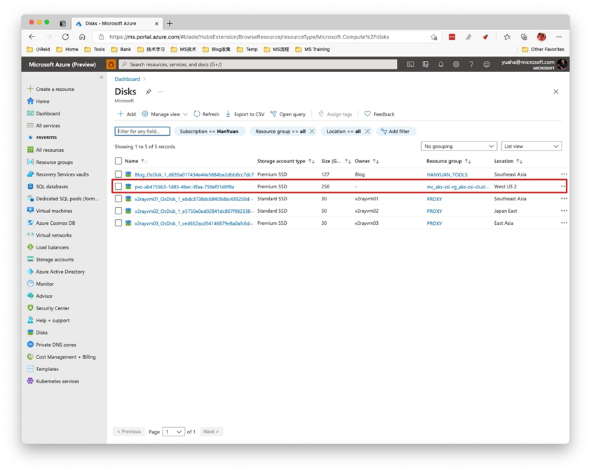591x472 pixels.
Task: Open MS Training bookmark folder
Action: [x=313, y=49]
